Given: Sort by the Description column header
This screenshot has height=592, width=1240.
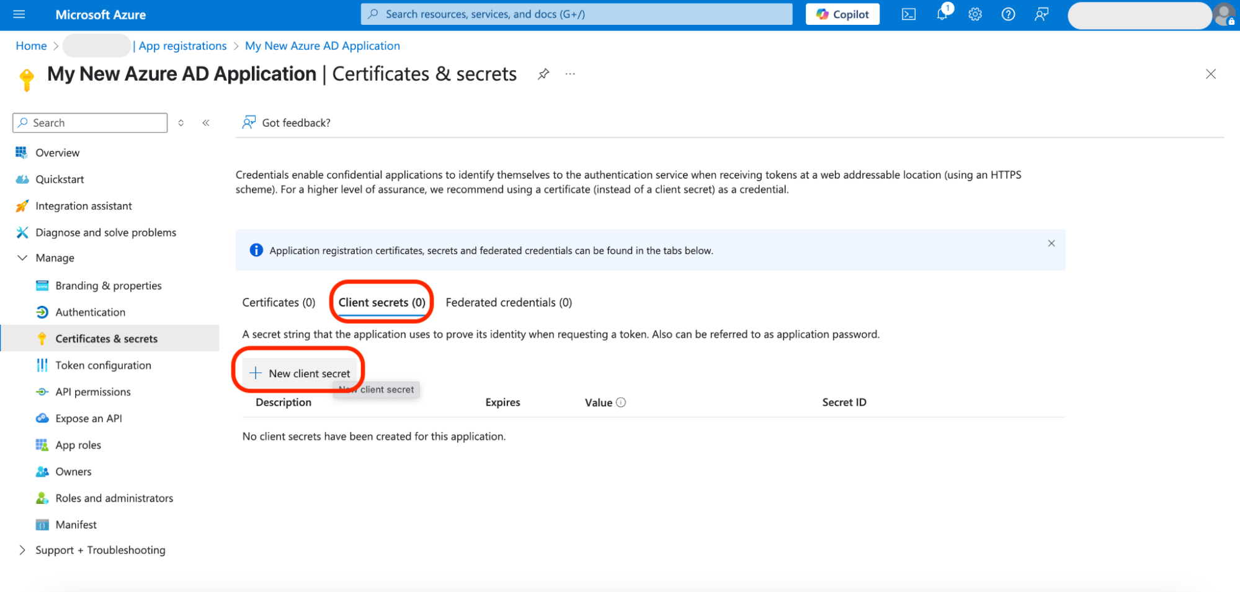Looking at the screenshot, I should tap(283, 403).
